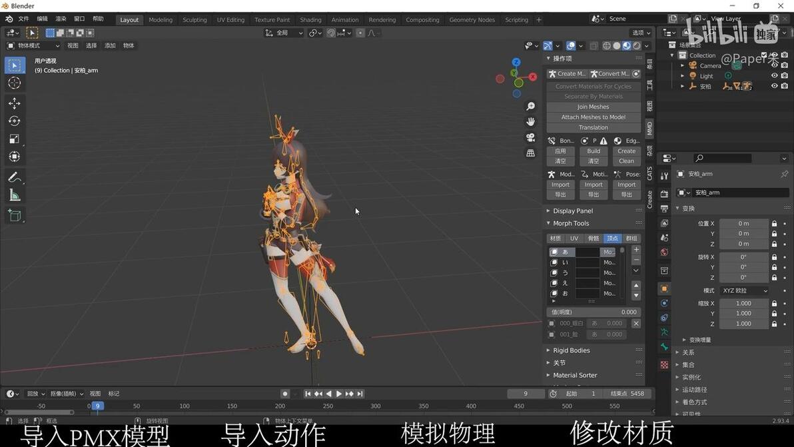Open the World properties tab icon
The image size is (794, 447).
tap(664, 252)
